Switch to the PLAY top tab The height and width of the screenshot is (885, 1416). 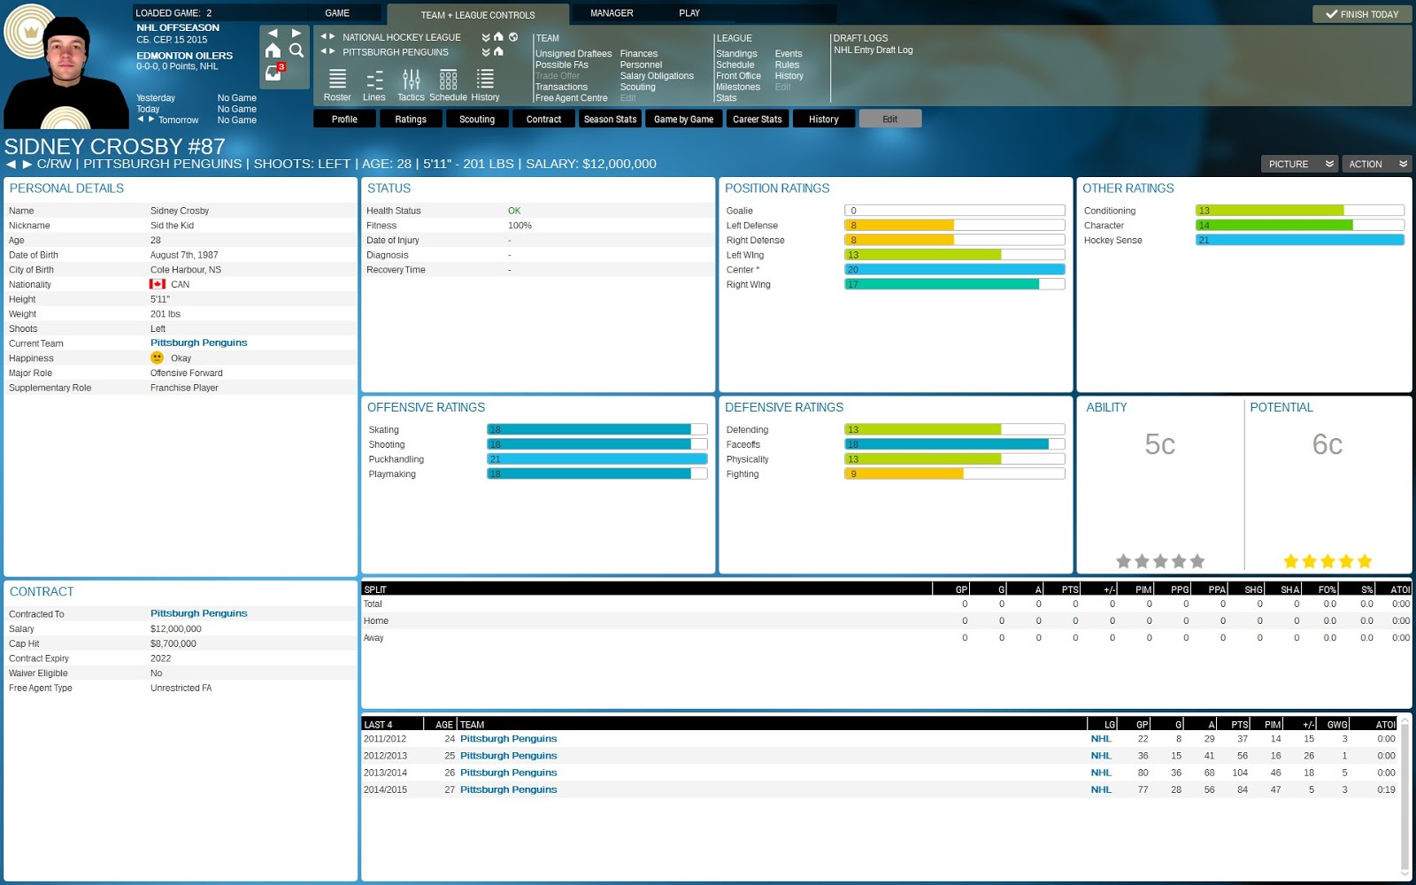click(689, 13)
